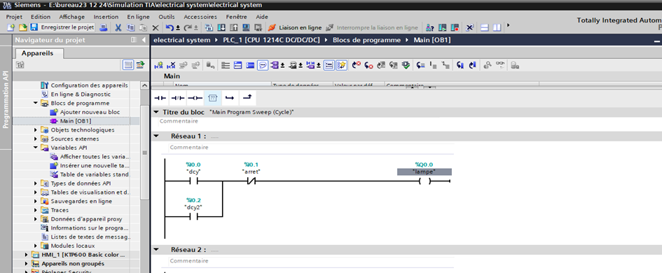Click Download to device icon
Image resolution: width=662 pixels, height=273 pixels.
click(x=221, y=28)
